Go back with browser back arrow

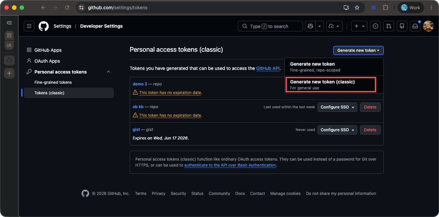43,8
